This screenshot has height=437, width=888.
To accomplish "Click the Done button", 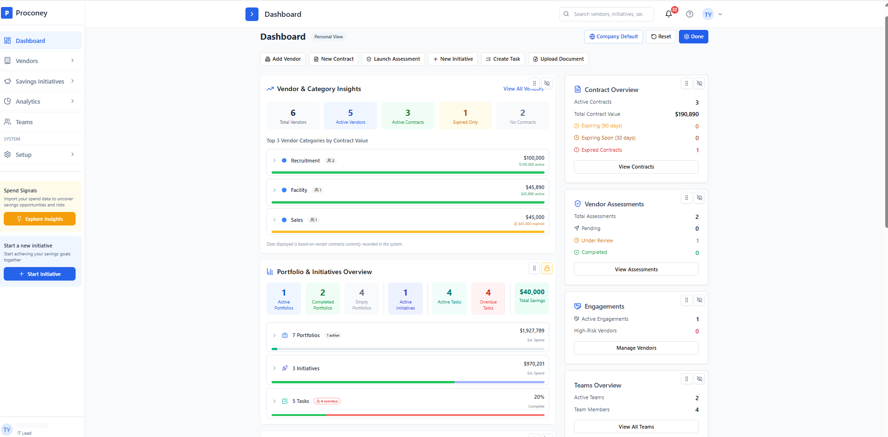I will [x=693, y=36].
